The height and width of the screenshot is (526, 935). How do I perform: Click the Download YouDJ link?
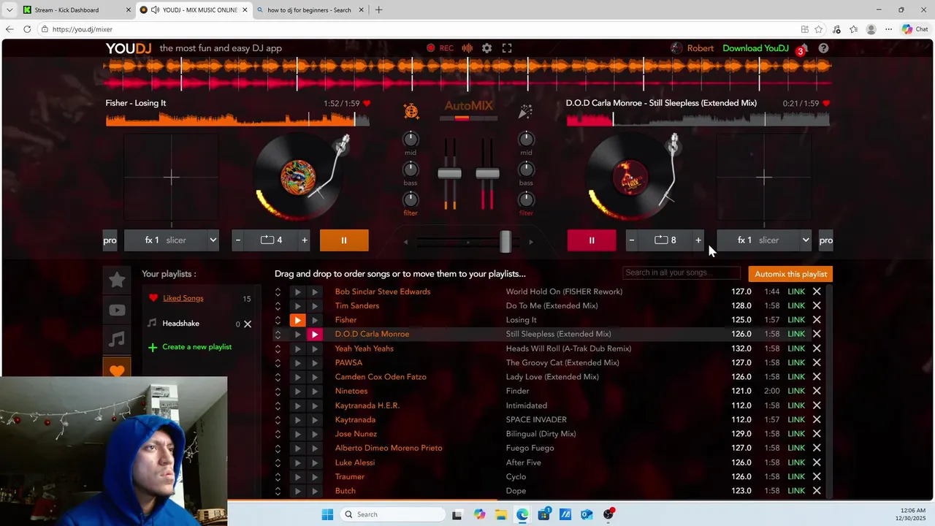tap(755, 48)
